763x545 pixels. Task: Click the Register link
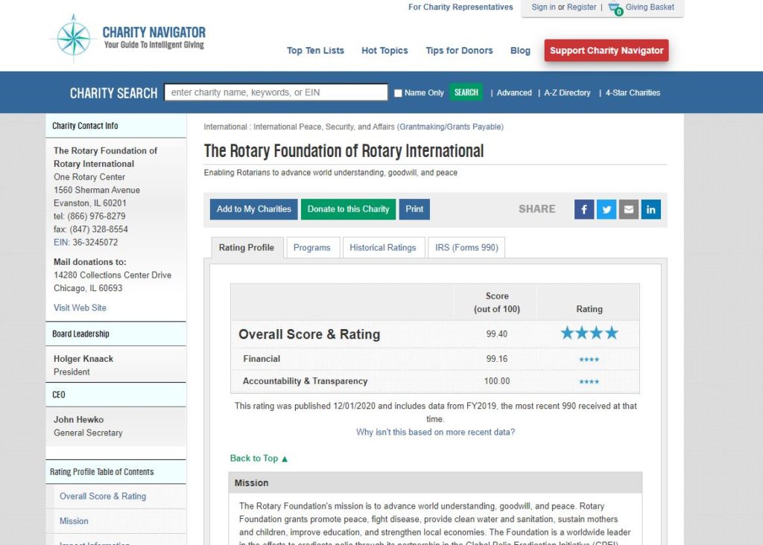(581, 7)
